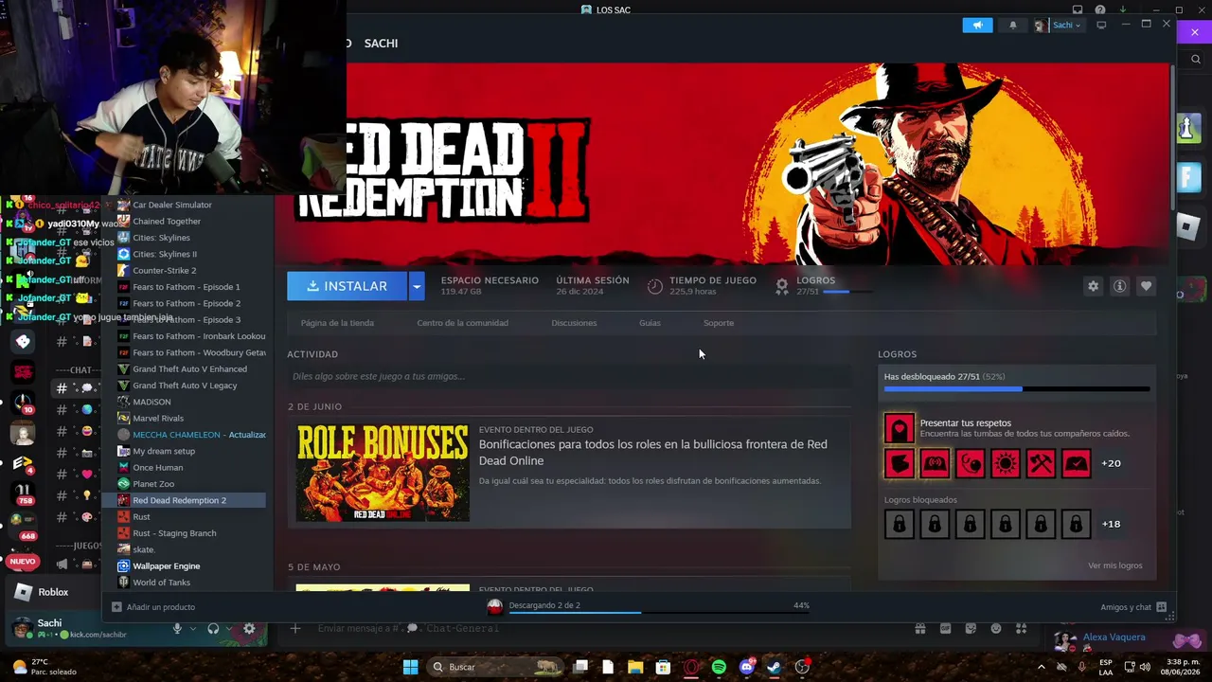Image resolution: width=1212 pixels, height=682 pixels.
Task: Select Grand Theft Auto V Enhanced in library
Action: 190,369
